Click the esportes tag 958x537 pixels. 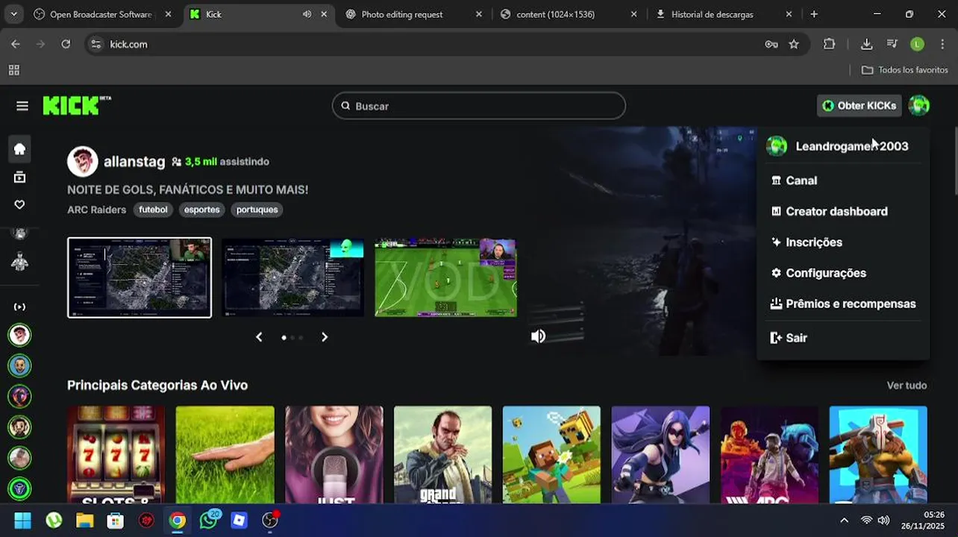(x=202, y=210)
